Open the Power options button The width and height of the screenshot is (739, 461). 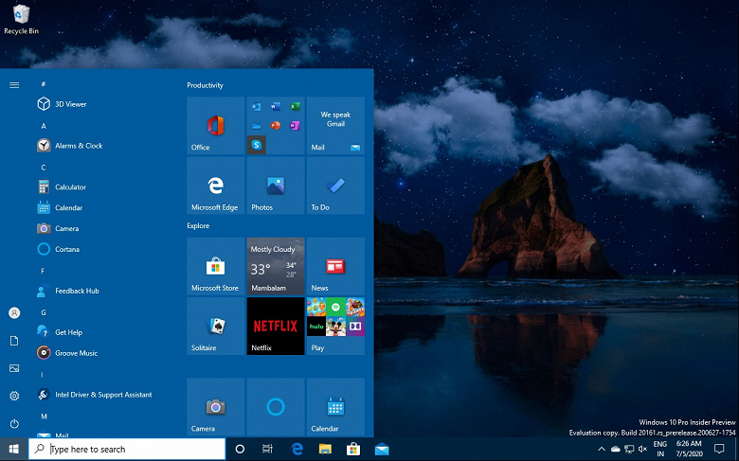click(x=14, y=423)
